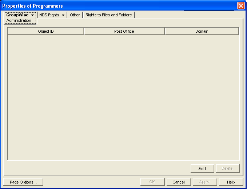The width and height of the screenshot is (247, 189).
Task: Select the Administration subpage label
Action: tap(19, 20)
